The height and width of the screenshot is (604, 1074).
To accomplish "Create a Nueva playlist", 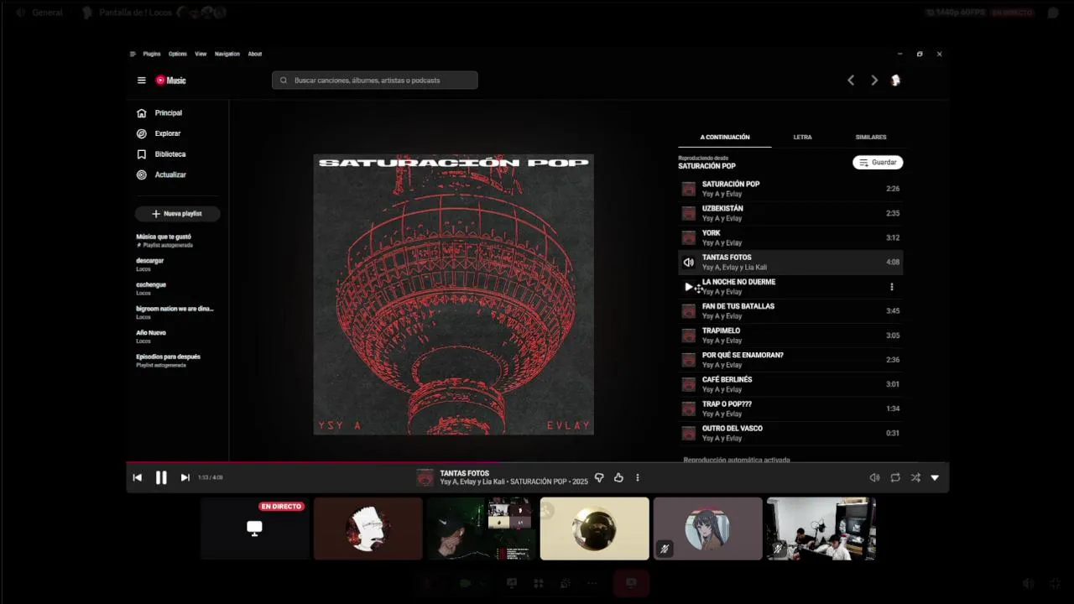I will pyautogui.click(x=177, y=214).
